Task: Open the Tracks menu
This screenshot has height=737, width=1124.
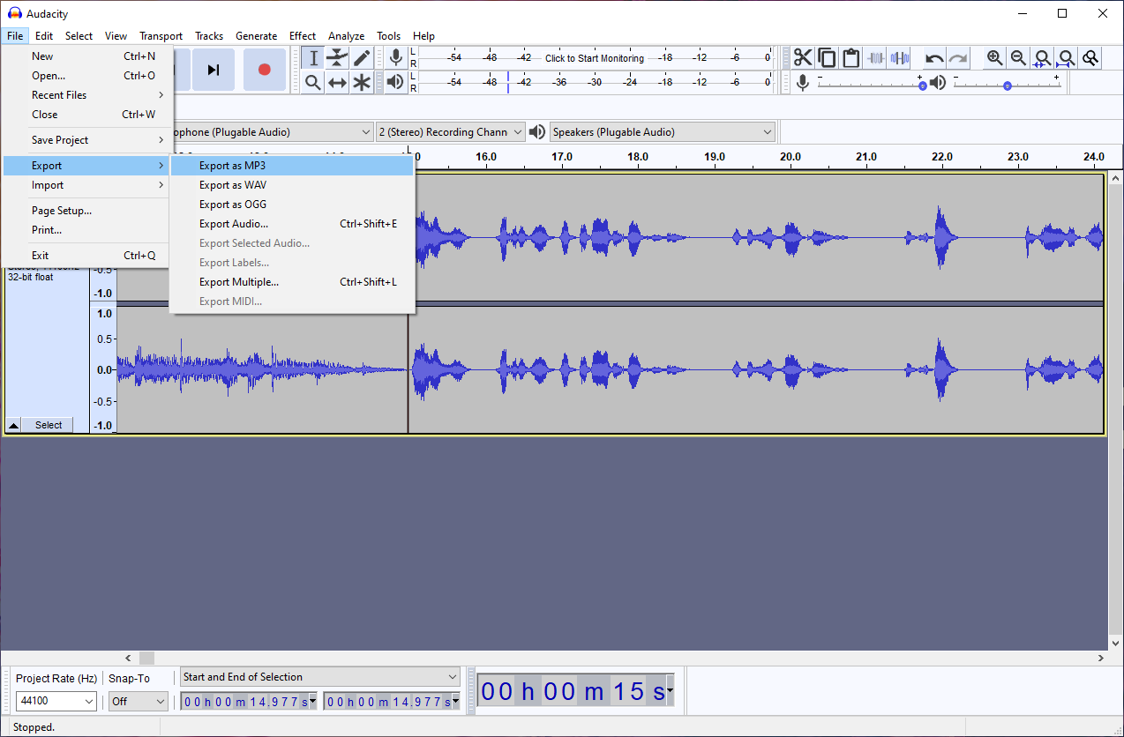Action: click(x=209, y=36)
